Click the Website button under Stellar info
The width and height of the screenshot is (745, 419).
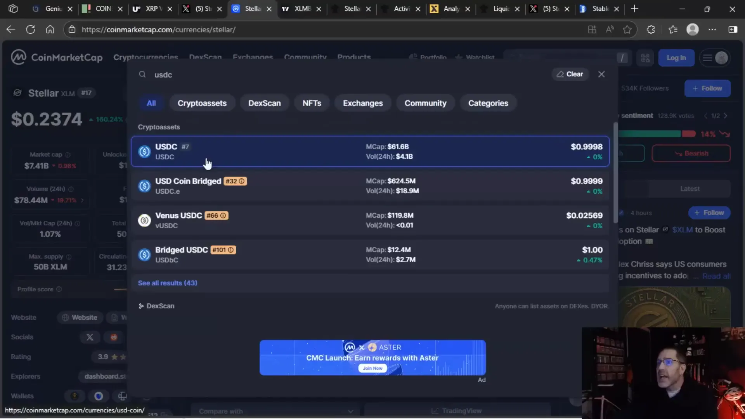tap(80, 318)
